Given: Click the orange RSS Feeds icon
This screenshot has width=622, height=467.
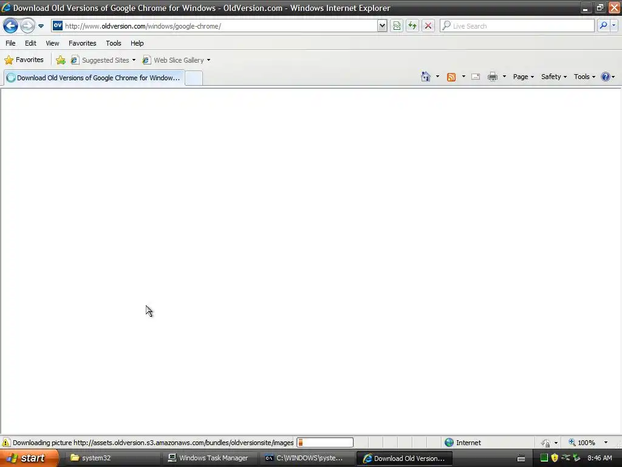Looking at the screenshot, I should pos(451,77).
